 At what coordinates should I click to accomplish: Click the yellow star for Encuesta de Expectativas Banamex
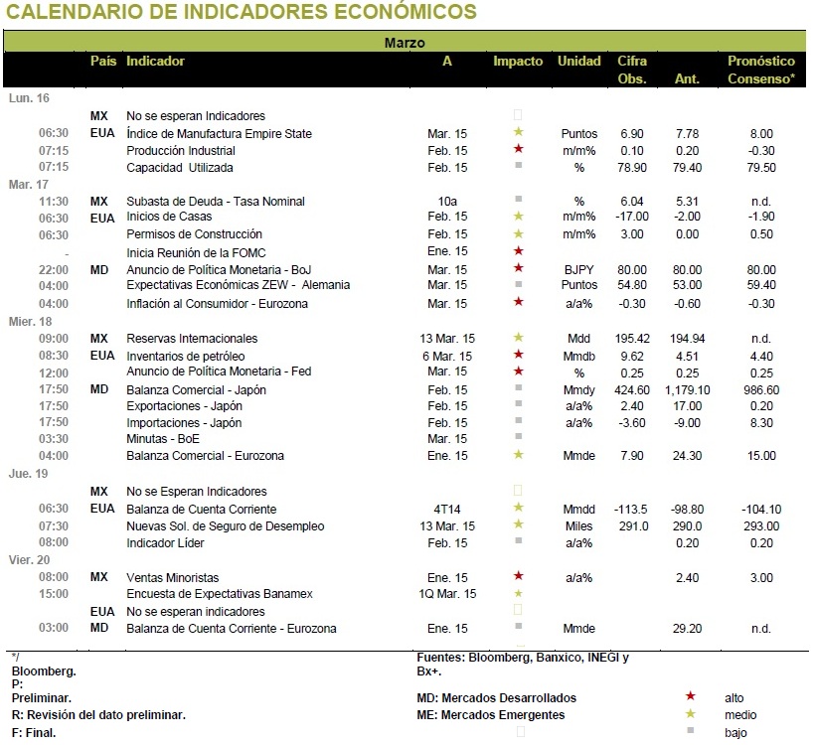click(518, 593)
